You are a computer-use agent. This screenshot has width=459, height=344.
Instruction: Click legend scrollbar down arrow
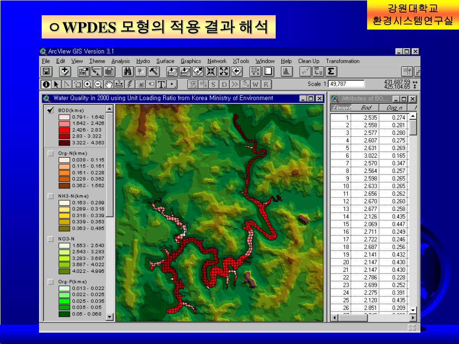[x=109, y=317]
